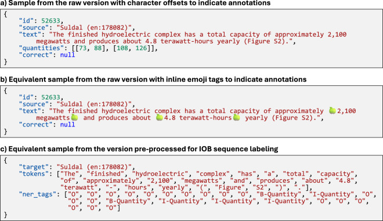This screenshot has width=383, height=221.
Task: Select the null value in sample a
Action: (68, 55)
